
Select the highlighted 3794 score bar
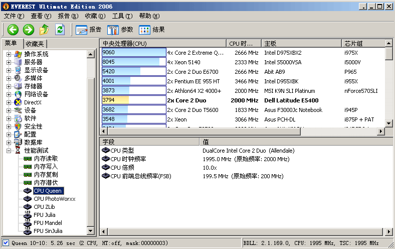[x=134, y=100]
